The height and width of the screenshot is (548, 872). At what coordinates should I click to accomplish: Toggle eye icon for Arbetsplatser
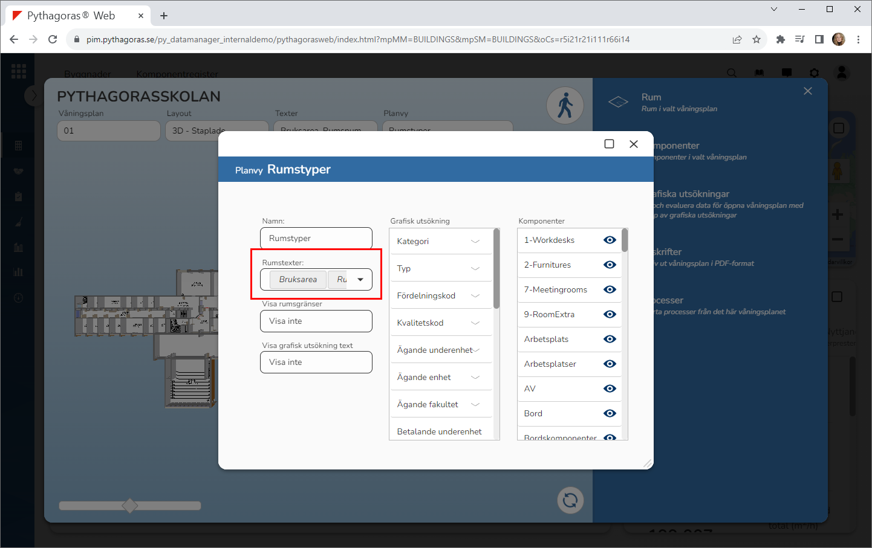click(x=610, y=364)
